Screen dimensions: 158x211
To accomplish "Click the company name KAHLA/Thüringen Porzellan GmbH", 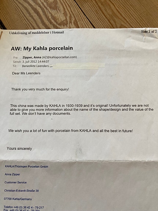I will tap(26, 167).
